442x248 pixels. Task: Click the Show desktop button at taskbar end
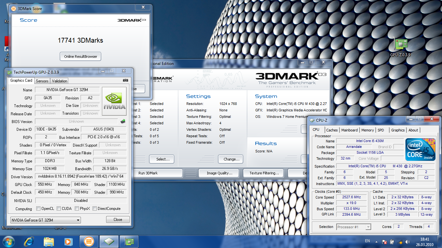tap(440, 242)
